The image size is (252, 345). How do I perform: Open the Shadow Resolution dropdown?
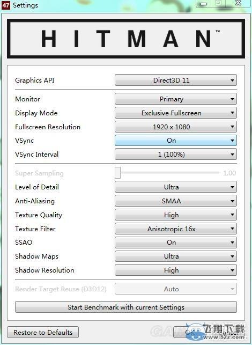[175, 270]
